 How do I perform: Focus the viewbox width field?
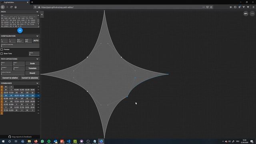(x=20, y=41)
